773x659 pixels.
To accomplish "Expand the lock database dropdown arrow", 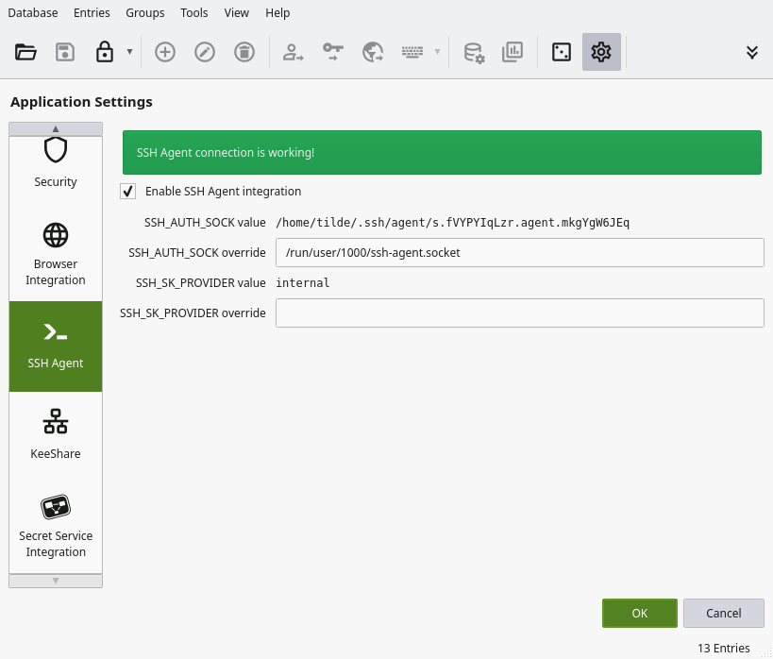I will click(x=129, y=52).
